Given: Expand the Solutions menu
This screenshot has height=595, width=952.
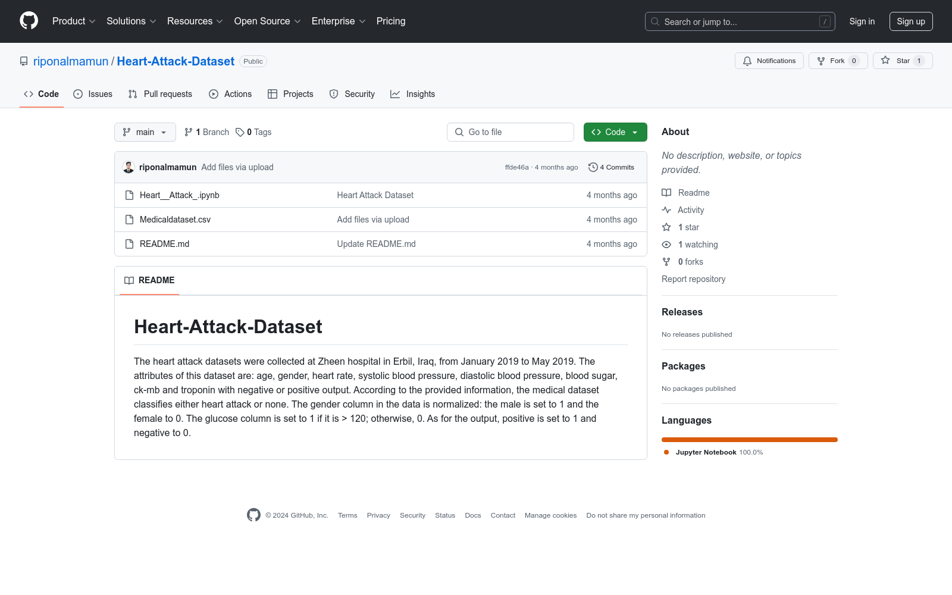Looking at the screenshot, I should [x=131, y=21].
